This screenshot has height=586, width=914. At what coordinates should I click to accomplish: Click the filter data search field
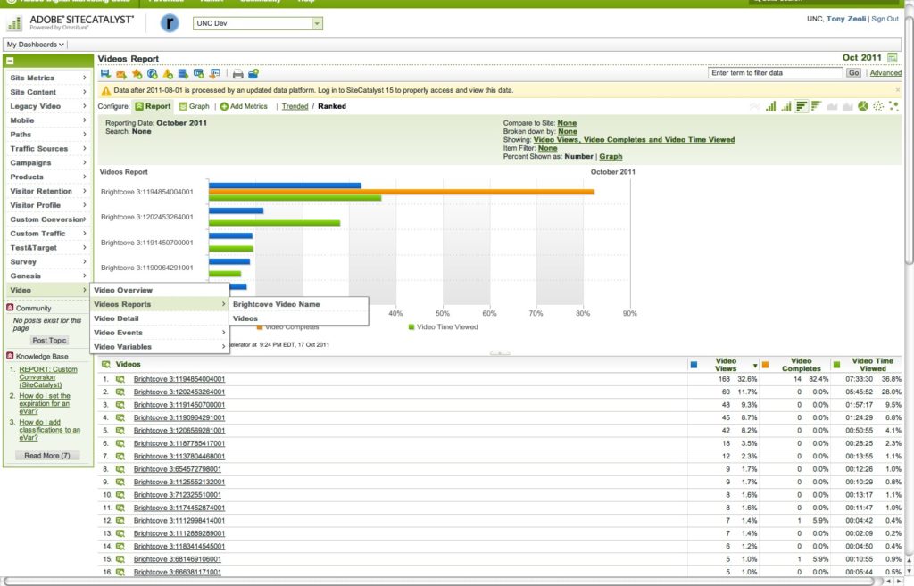[x=775, y=73]
